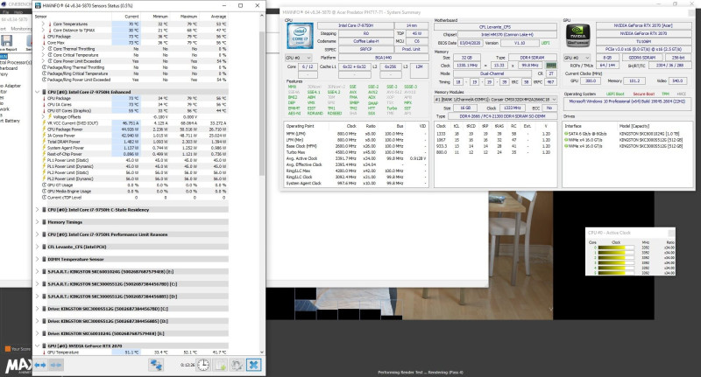
Task: Expand the DIMM Temperature Sensor group
Action: 37,259
